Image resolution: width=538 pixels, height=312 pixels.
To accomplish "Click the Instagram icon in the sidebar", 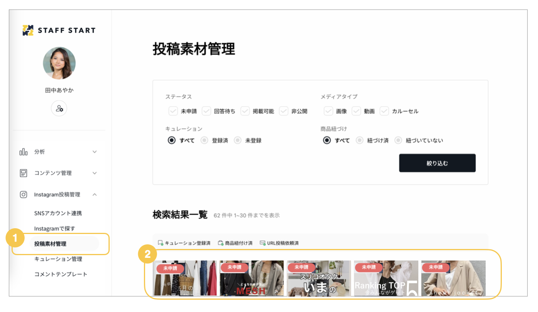I will click(x=23, y=195).
